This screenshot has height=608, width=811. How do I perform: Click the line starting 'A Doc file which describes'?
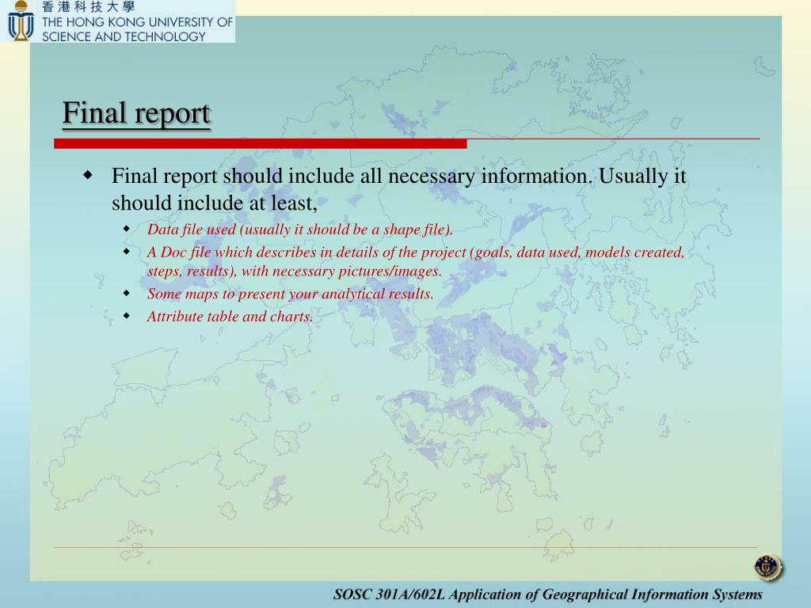416,253
